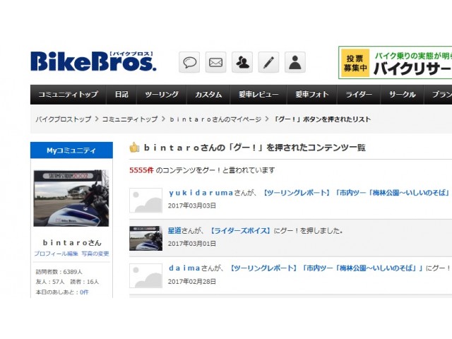This screenshot has width=452, height=339.
Task: Click the BikeBros logo
Action: coord(93,61)
